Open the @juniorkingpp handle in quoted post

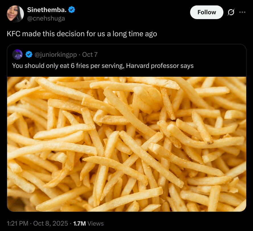point(55,54)
